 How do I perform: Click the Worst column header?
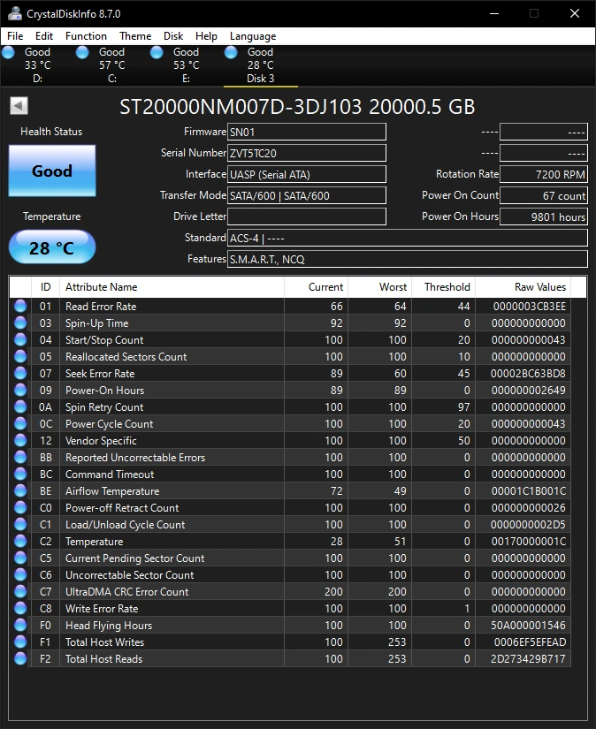point(379,287)
